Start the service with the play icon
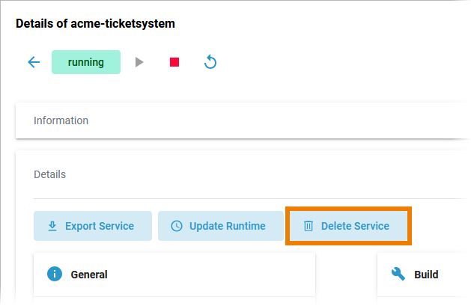 coord(139,62)
